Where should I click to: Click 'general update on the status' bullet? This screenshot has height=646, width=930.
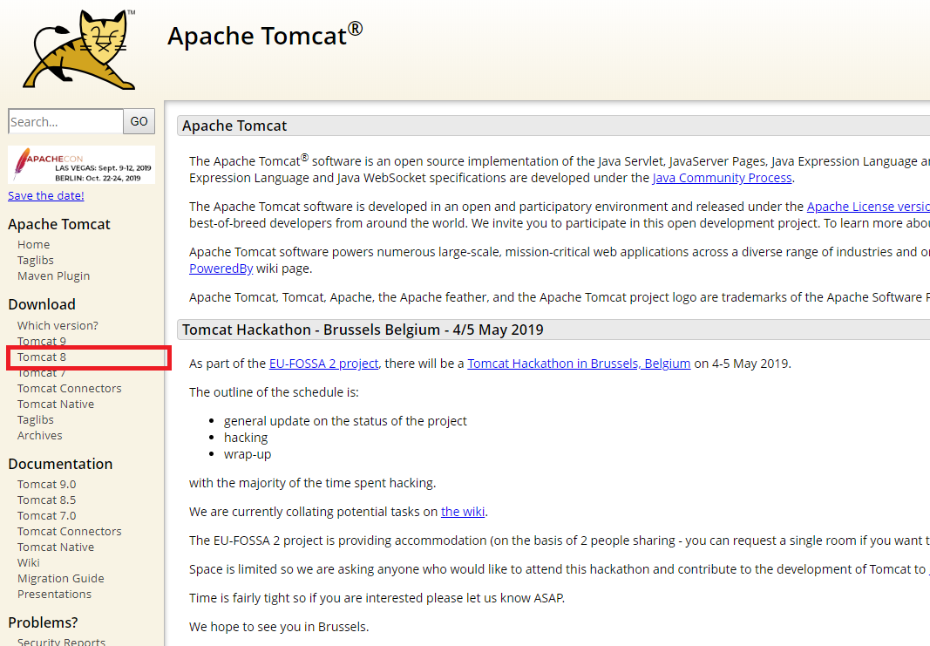click(x=345, y=421)
